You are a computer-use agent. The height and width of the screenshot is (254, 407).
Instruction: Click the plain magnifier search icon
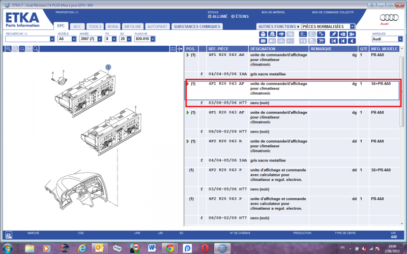(x=36, y=49)
